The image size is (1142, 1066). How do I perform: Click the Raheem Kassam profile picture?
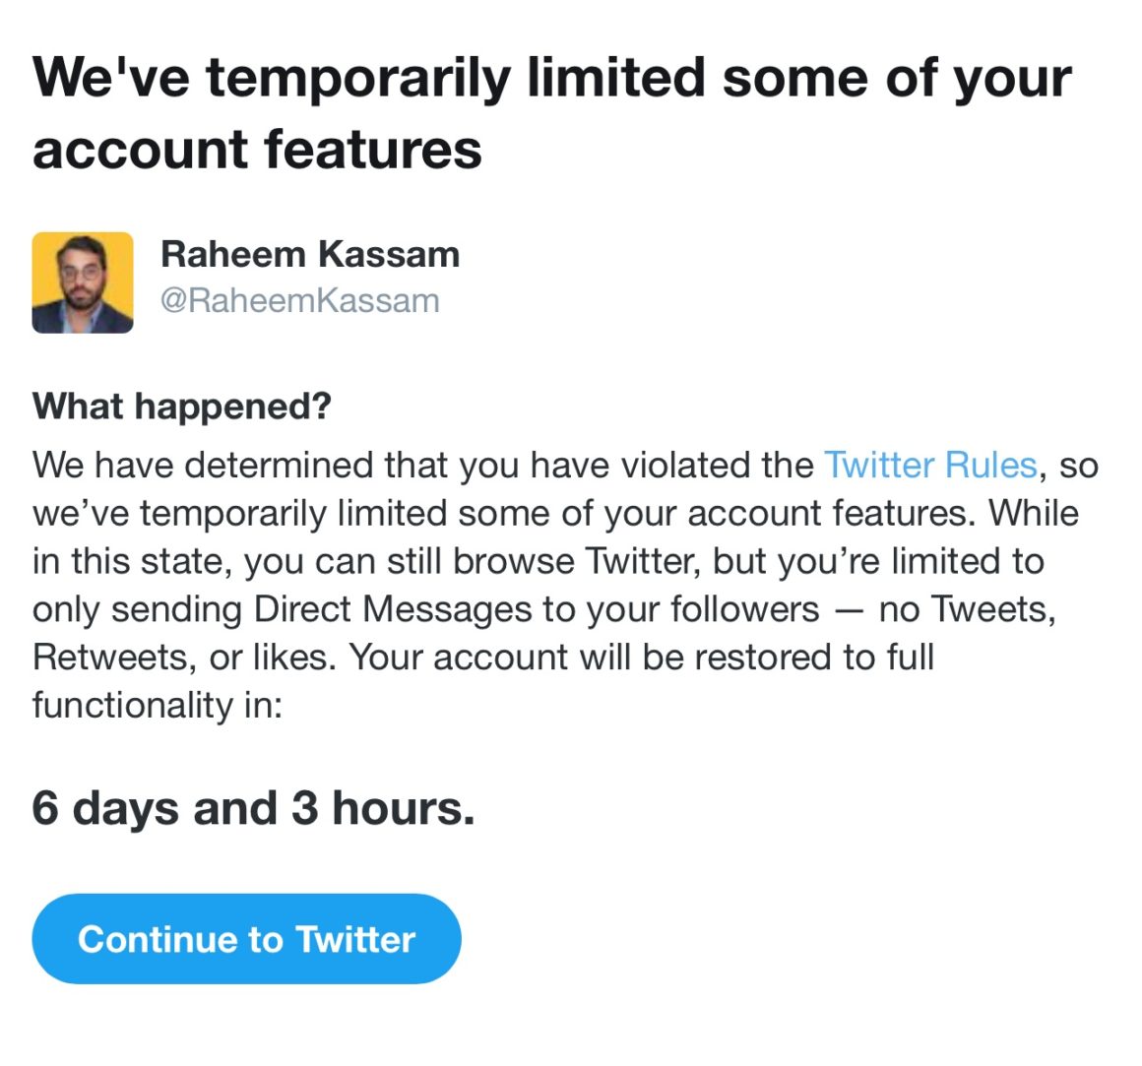83,282
